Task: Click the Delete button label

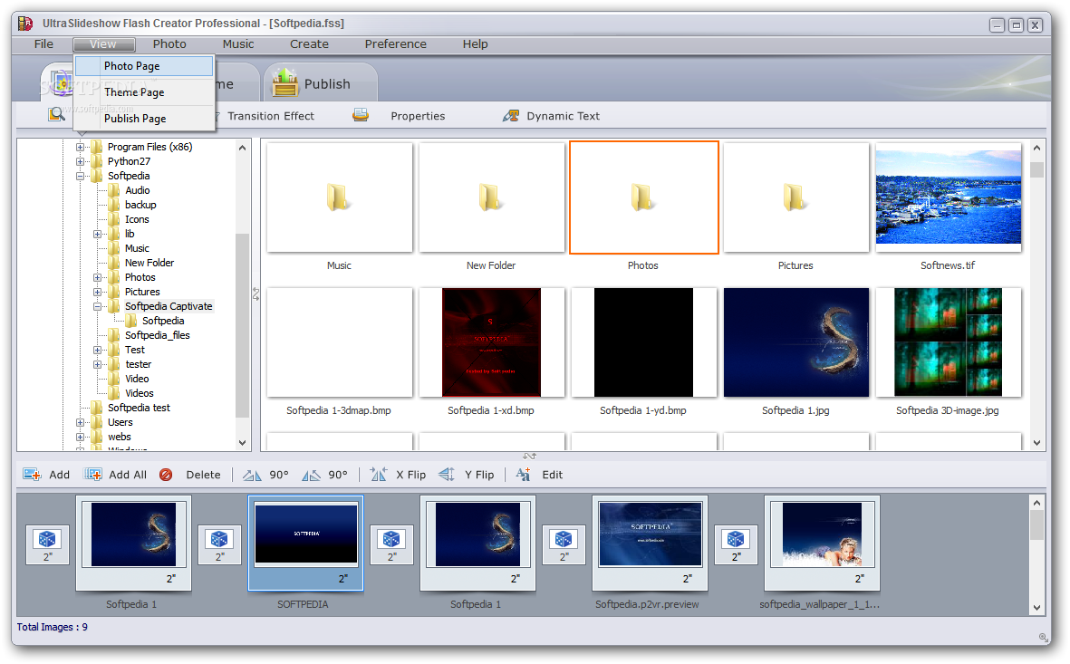Action: point(203,475)
